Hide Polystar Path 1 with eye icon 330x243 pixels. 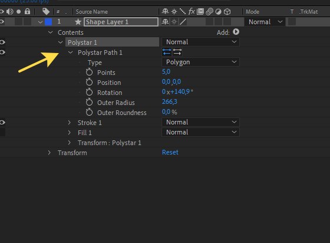2,52
